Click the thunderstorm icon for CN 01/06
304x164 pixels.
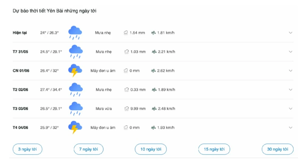click(x=75, y=70)
